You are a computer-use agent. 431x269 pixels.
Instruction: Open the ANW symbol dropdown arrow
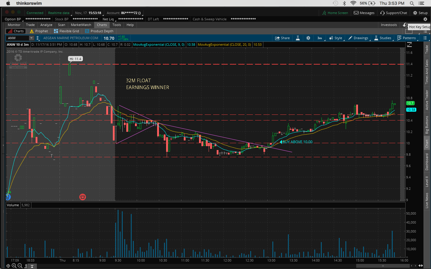pos(31,38)
